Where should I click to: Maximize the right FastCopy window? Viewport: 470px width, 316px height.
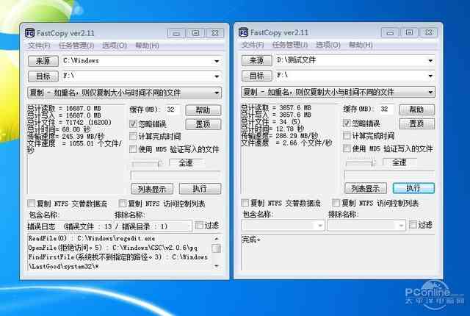(410, 32)
